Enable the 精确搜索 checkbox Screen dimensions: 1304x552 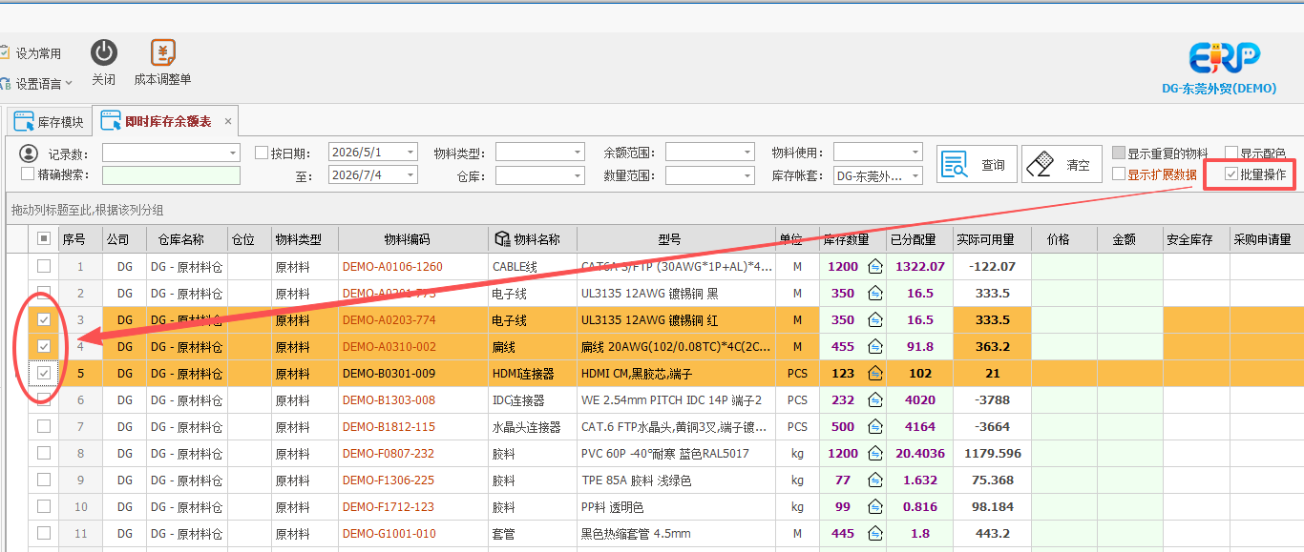[28, 174]
